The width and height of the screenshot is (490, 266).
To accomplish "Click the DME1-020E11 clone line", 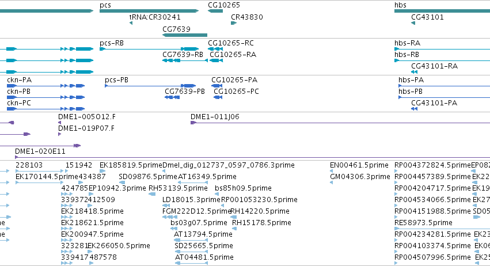I will [x=253, y=157].
